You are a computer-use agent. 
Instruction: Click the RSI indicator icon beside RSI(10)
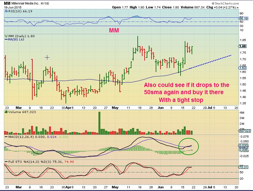click(6, 11)
